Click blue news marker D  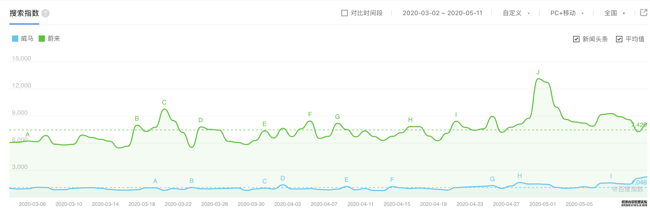click(282, 178)
